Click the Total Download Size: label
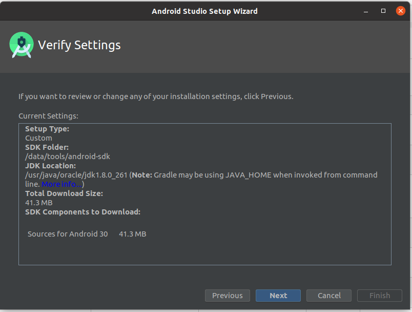This screenshot has width=412, height=312. tap(64, 193)
